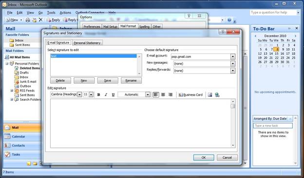Open the Automatic font color dropdown
This screenshot has width=304, height=178.
(148, 94)
